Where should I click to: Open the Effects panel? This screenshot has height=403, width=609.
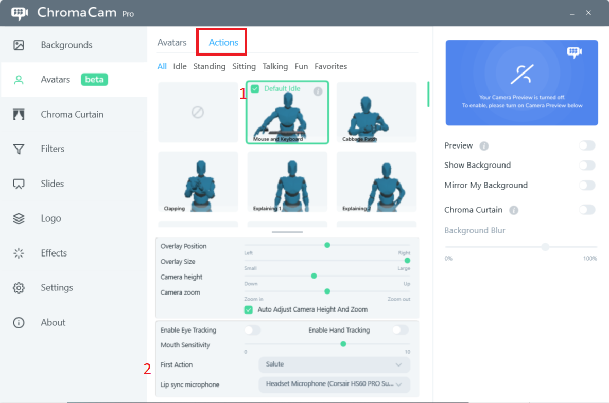54,253
